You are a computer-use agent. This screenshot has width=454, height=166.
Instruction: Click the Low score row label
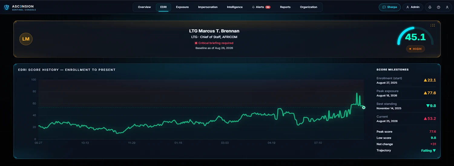click(384, 138)
